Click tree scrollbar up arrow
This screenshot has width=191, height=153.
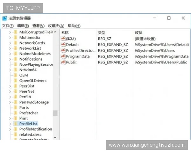click(55, 32)
